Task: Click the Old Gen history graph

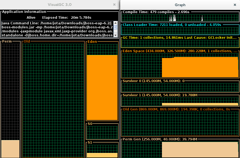Action: click(180, 124)
